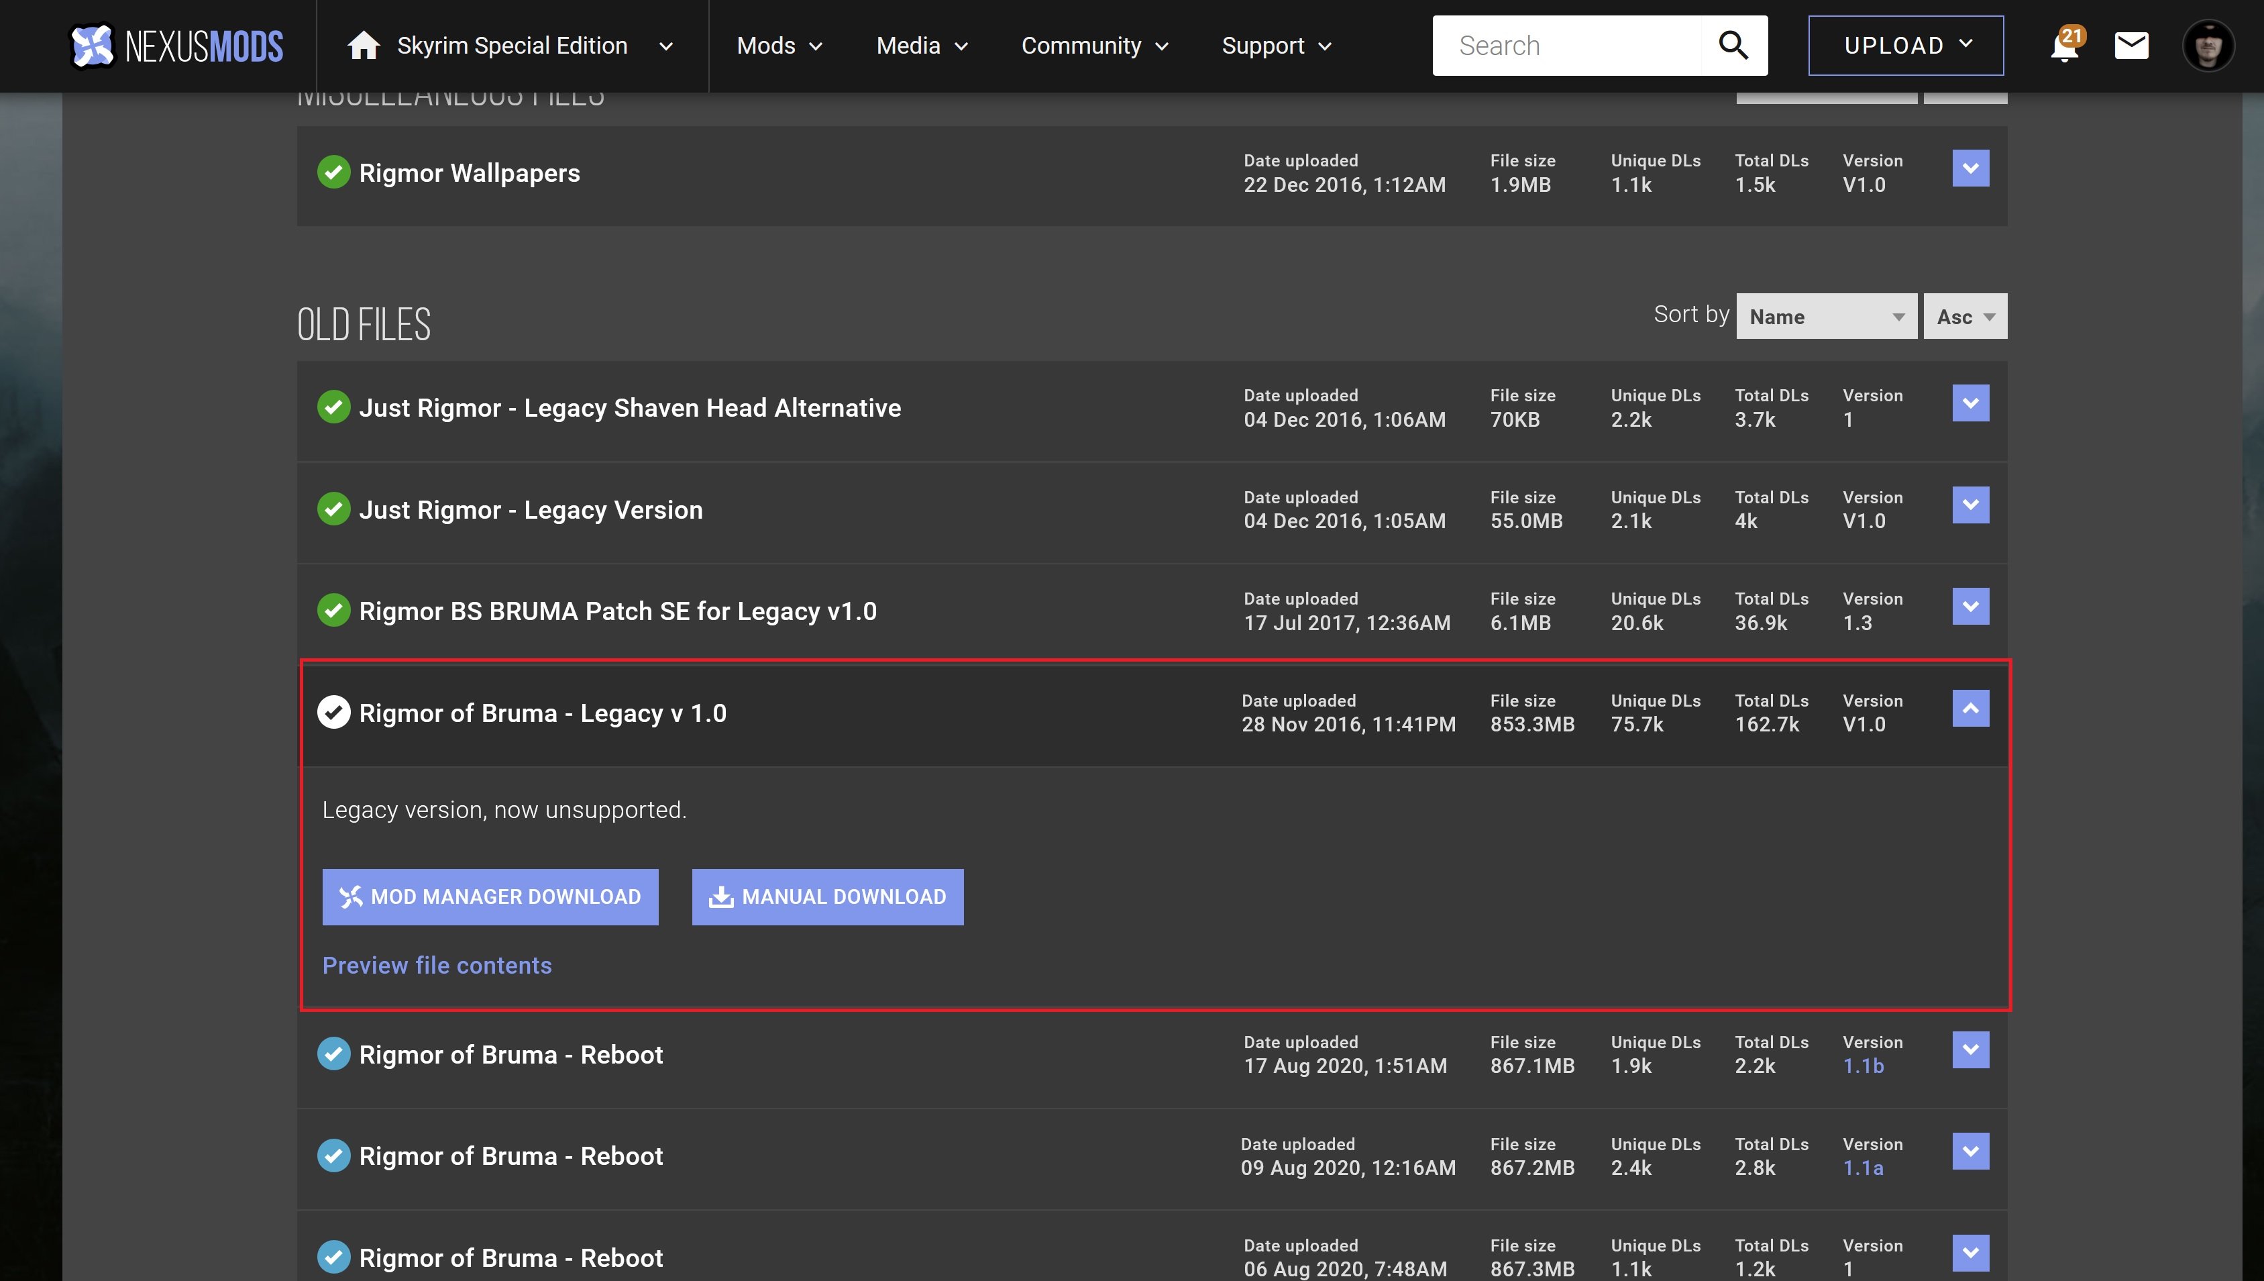Click the home icon beside Skyrim Special Edition
The width and height of the screenshot is (2264, 1281).
[x=363, y=46]
